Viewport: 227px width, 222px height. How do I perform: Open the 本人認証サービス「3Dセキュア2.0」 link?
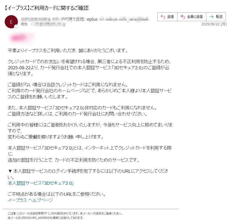pyautogui.click(x=41, y=183)
